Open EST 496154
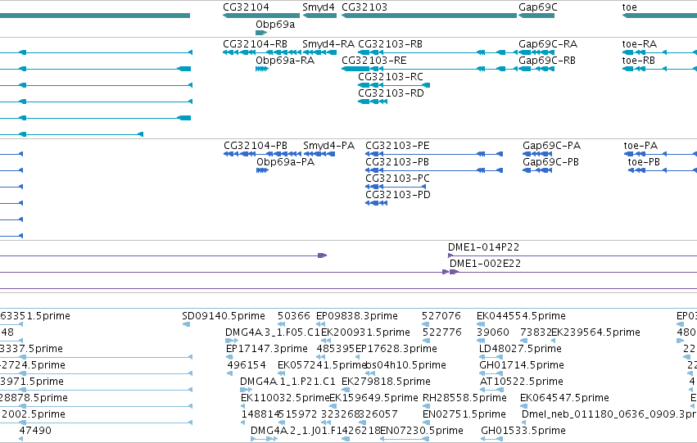 click(x=247, y=365)
